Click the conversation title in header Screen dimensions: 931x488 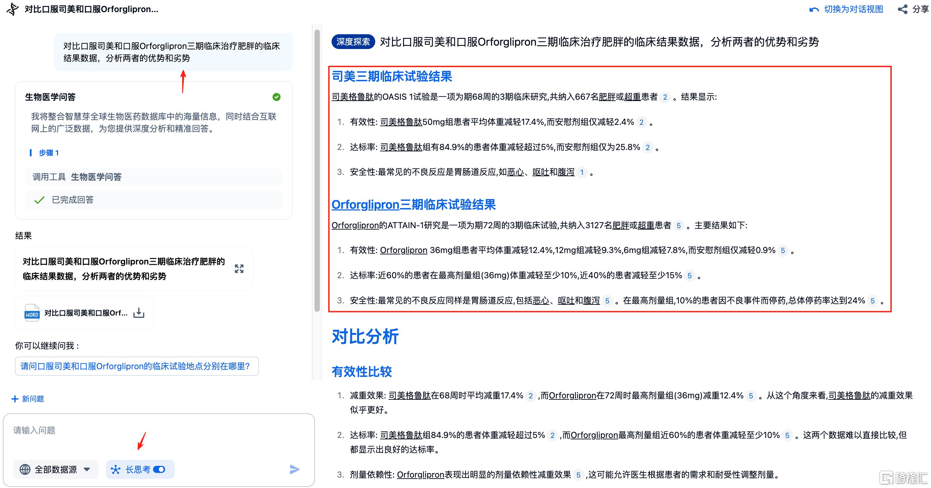coord(91,9)
